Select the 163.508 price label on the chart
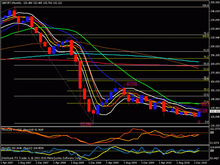 (x=132, y=84)
